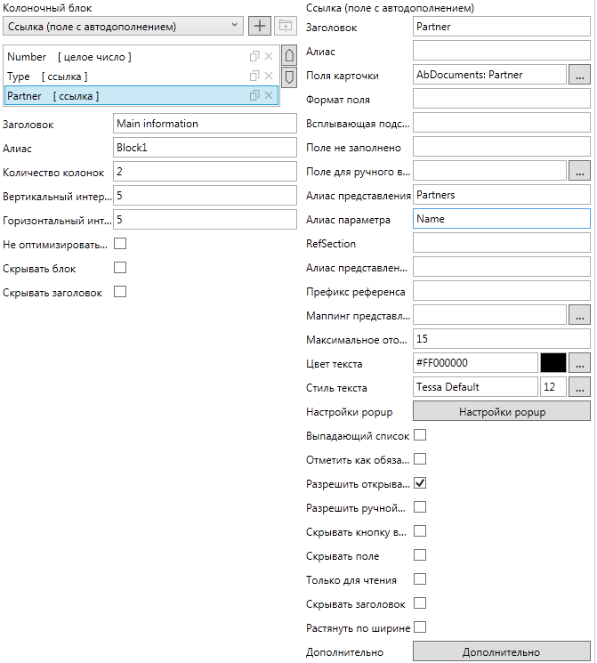Click the 'Алиас параметра' field containing Name
Image resolution: width=597 pixels, height=663 pixels.
502,219
